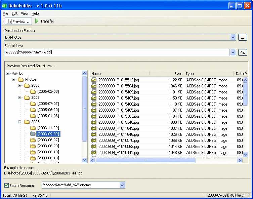Select the Photos folder icon

point(21,80)
